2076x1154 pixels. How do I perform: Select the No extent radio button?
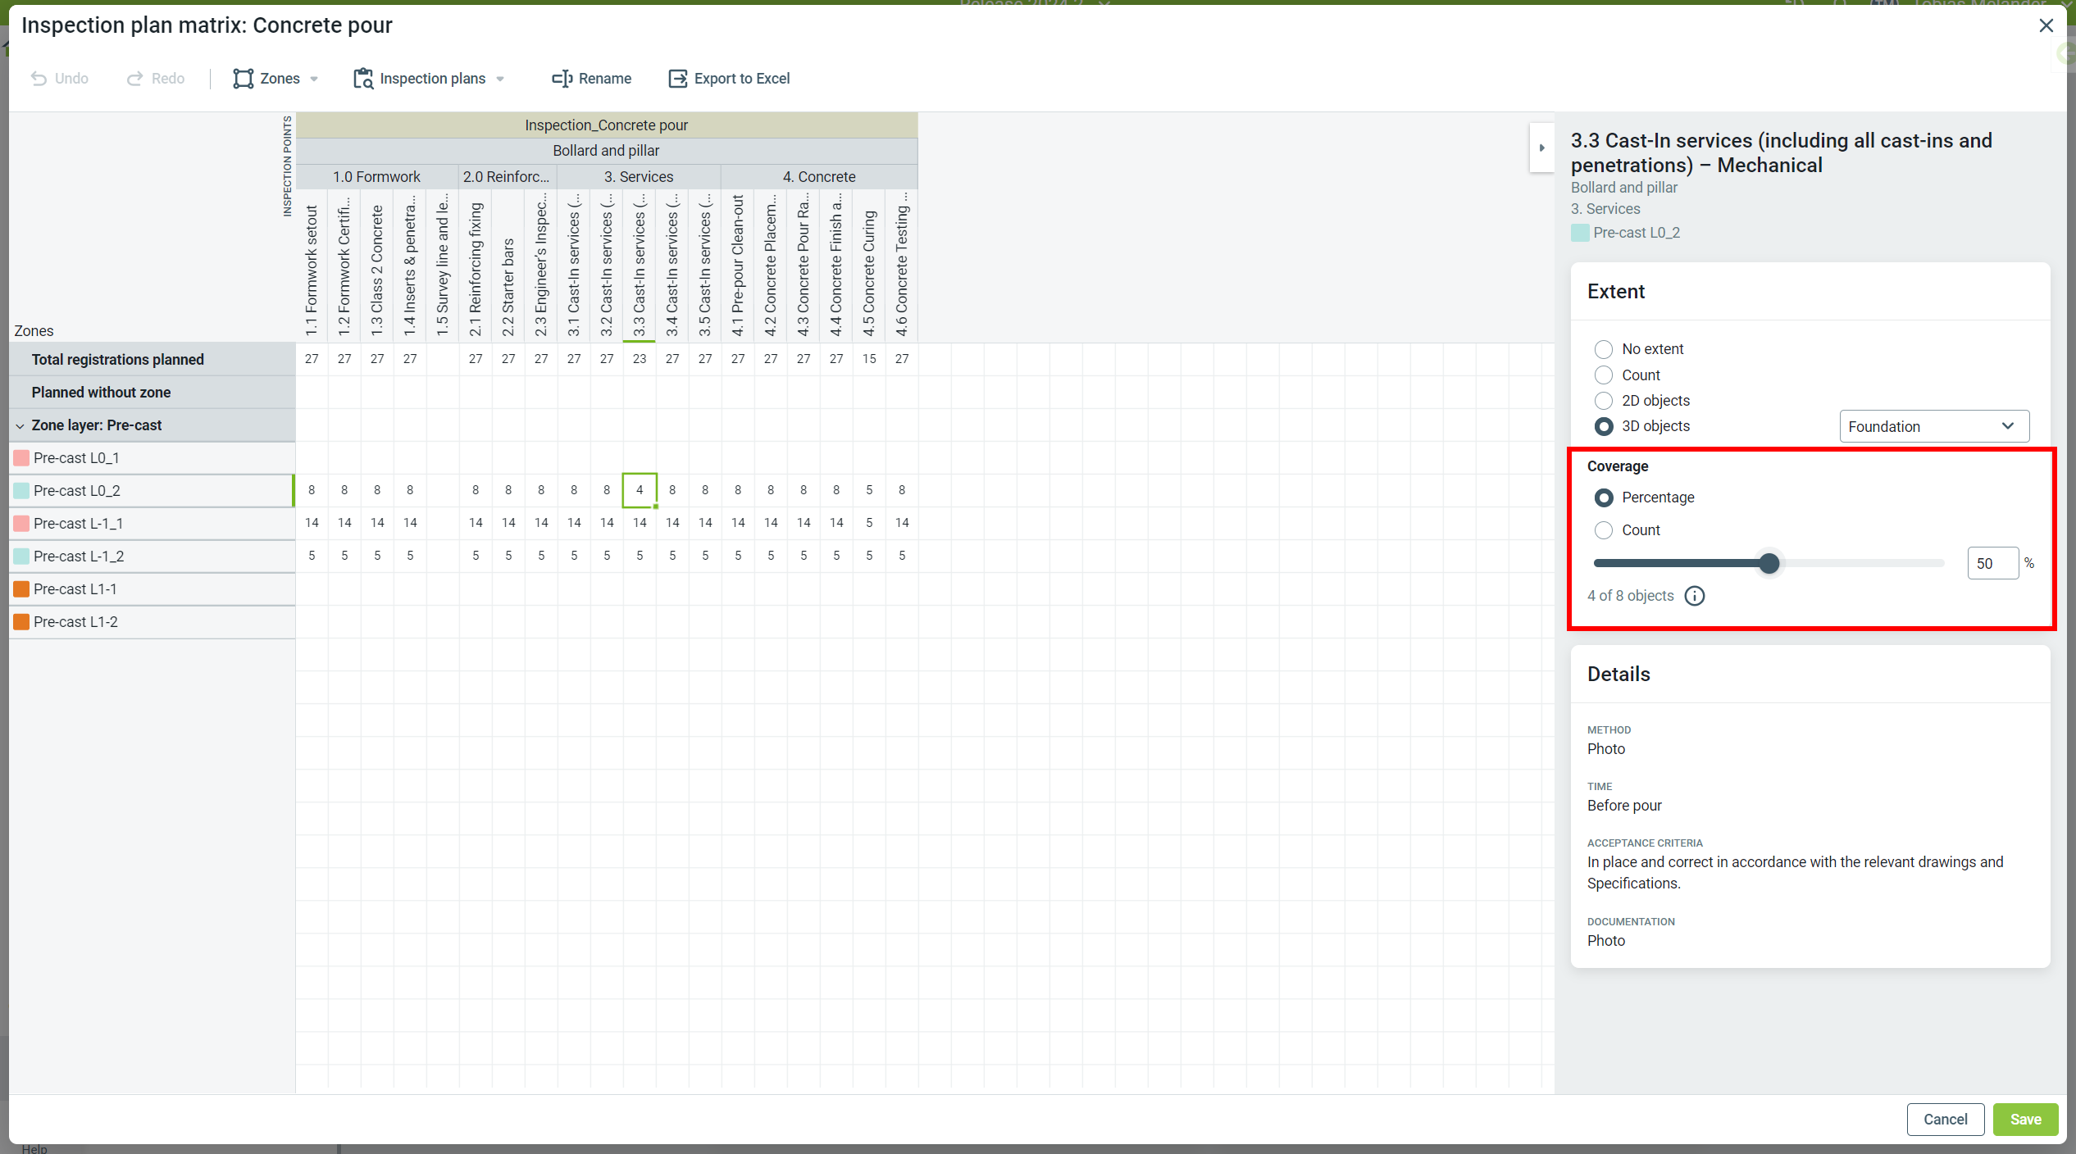point(1603,349)
